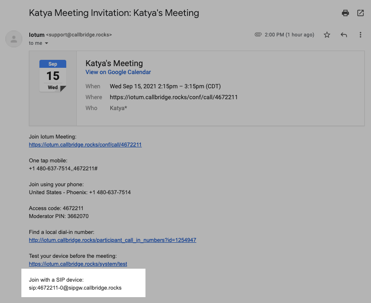Click the When date and time text
This screenshot has width=371, height=303.
click(165, 86)
